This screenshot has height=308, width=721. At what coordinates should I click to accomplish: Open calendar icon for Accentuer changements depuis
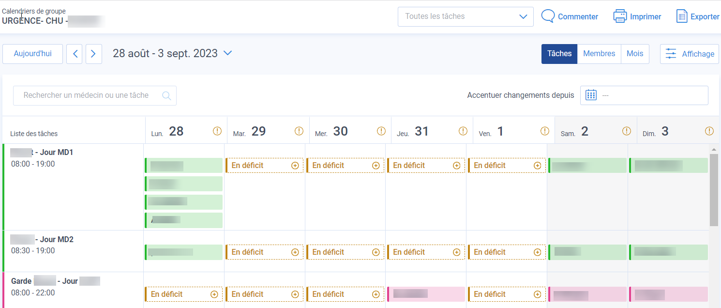pos(591,95)
